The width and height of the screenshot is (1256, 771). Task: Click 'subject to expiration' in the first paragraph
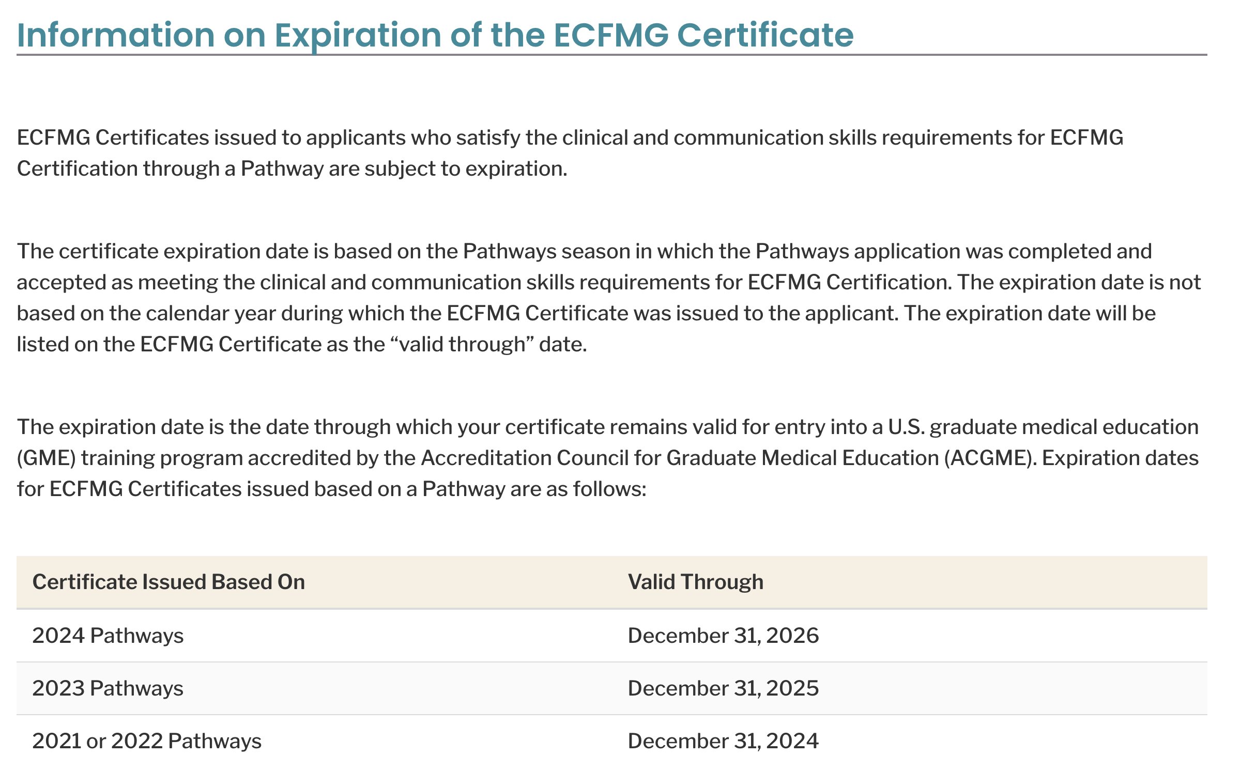[465, 168]
